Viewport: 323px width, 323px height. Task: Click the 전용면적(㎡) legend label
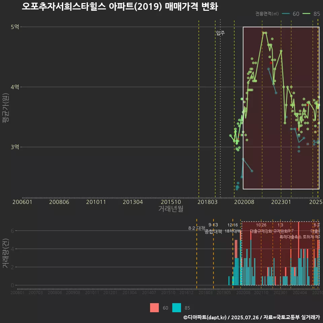point(267,14)
